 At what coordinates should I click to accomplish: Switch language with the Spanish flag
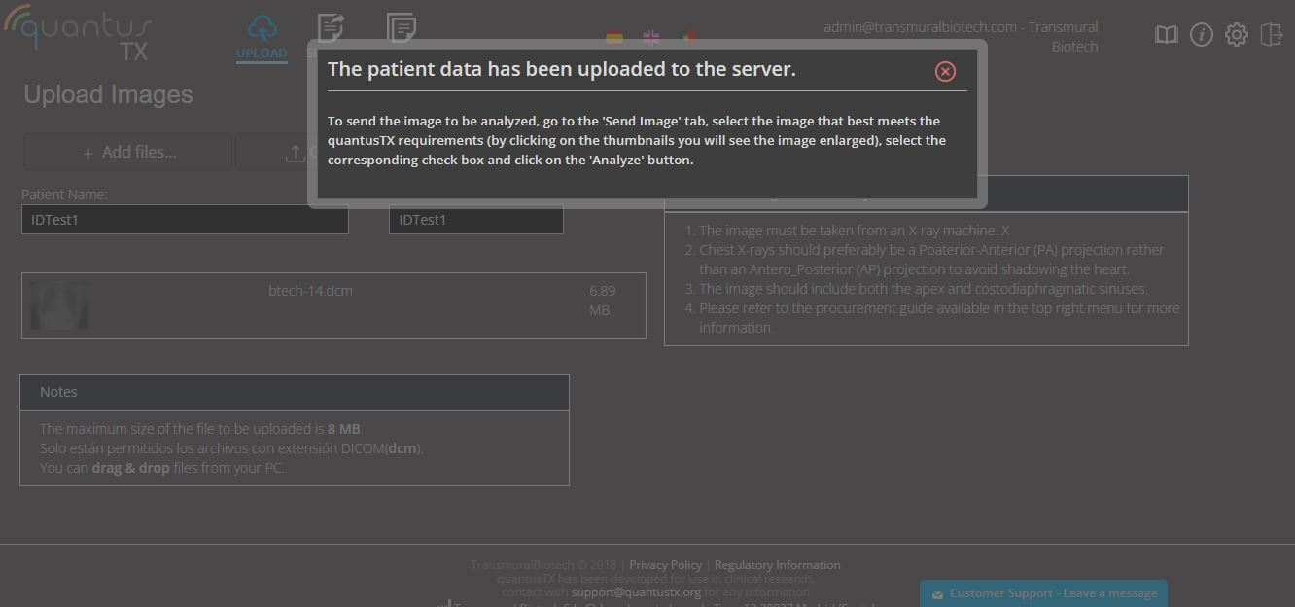click(614, 38)
